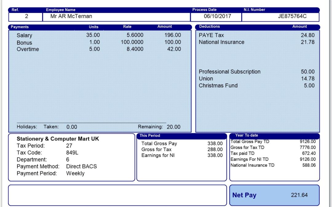The height and width of the screenshot is (207, 332).
Task: Select the PAYE Tax deduction amount
Action: (x=307, y=35)
